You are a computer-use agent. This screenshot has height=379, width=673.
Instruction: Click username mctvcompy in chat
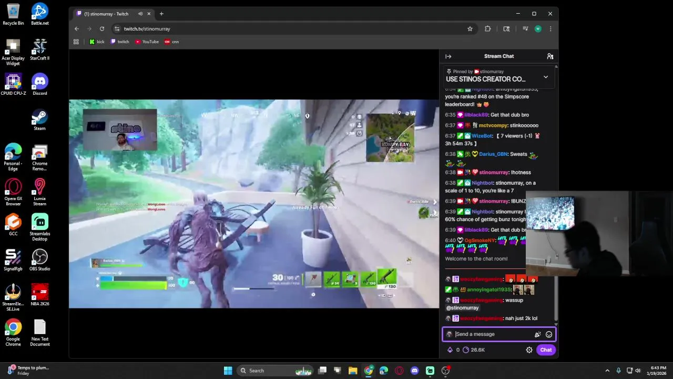[493, 125]
